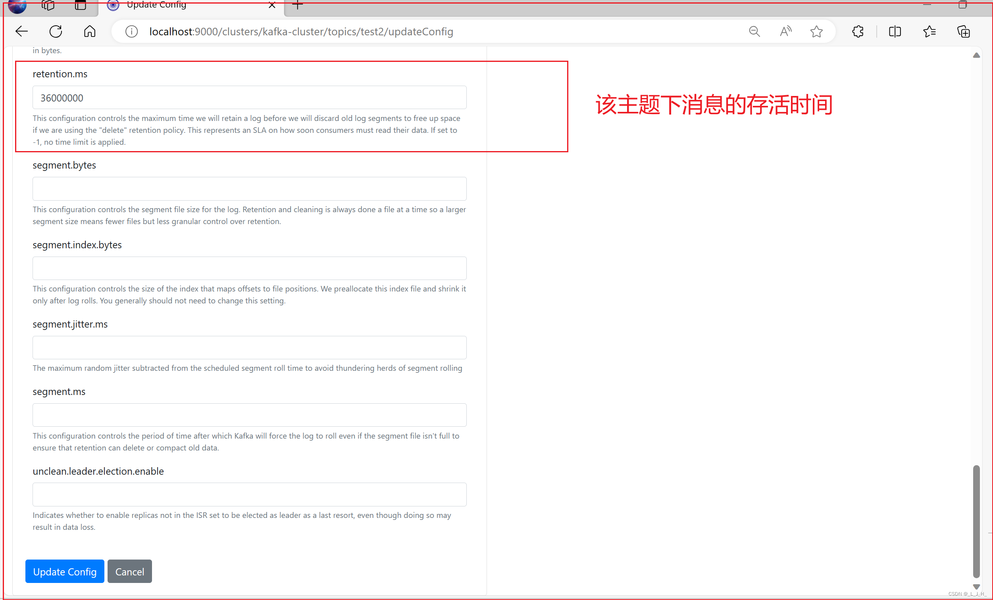993x600 pixels.
Task: Click the retention.ms input field
Action: coord(250,98)
